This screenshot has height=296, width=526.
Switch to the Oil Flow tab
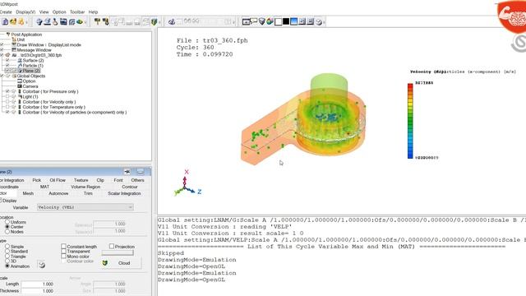click(x=58, y=180)
